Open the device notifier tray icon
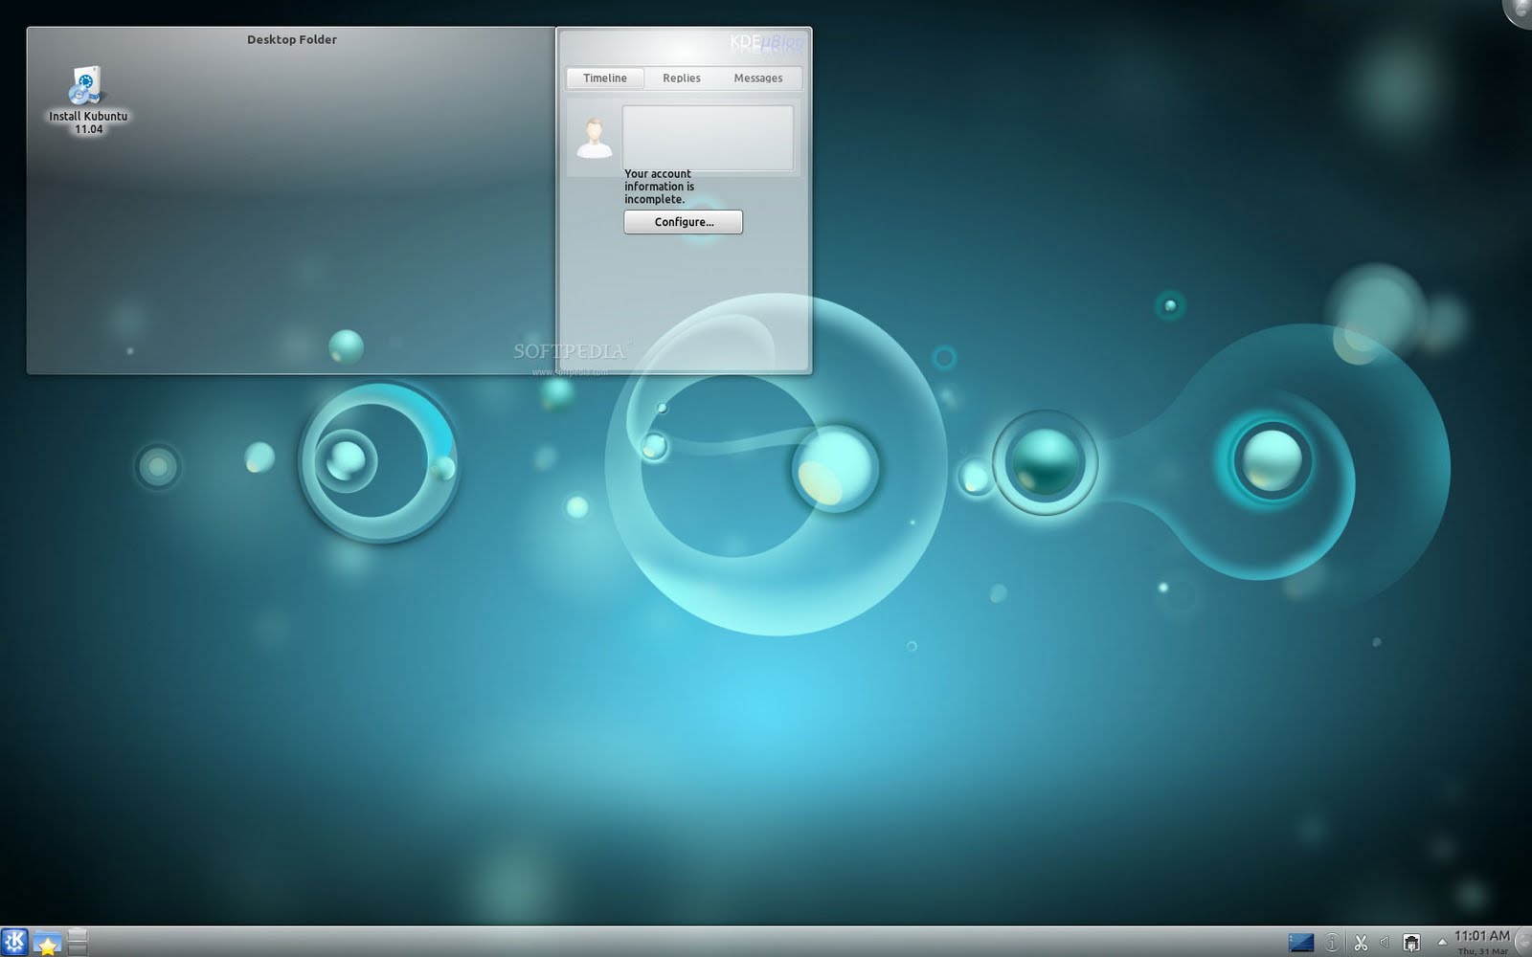Screen dimensions: 1532x957 click(x=1410, y=941)
